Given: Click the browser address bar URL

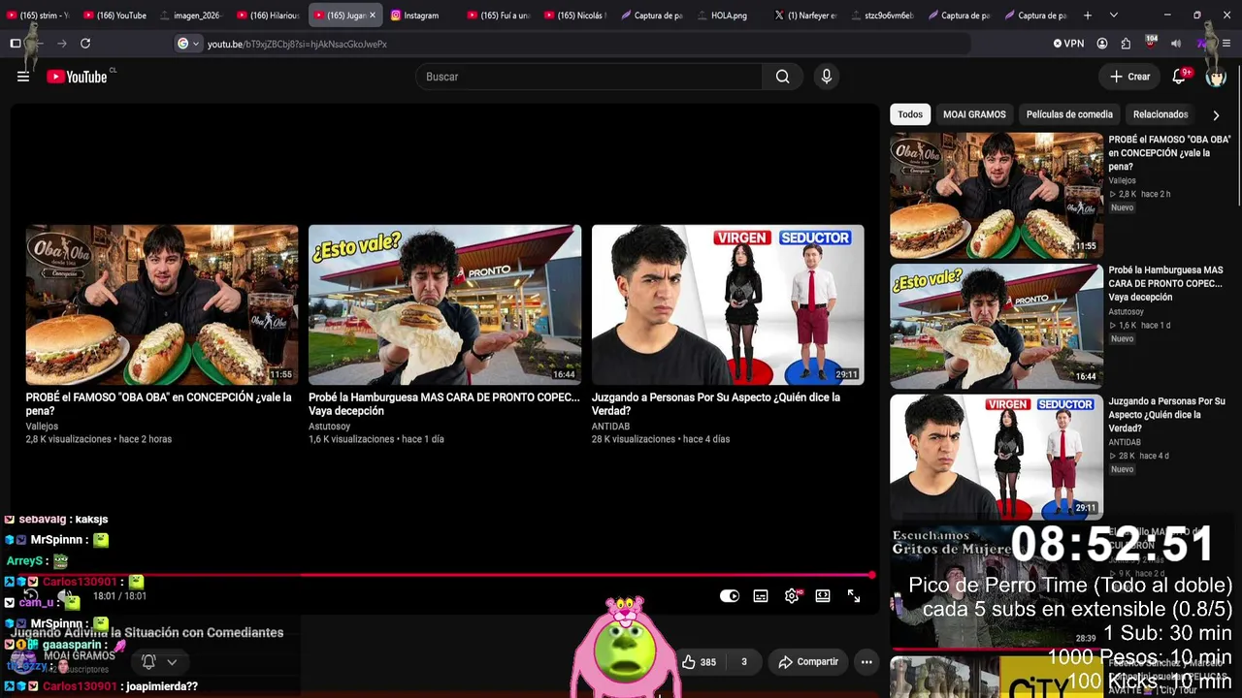Looking at the screenshot, I should coord(297,44).
